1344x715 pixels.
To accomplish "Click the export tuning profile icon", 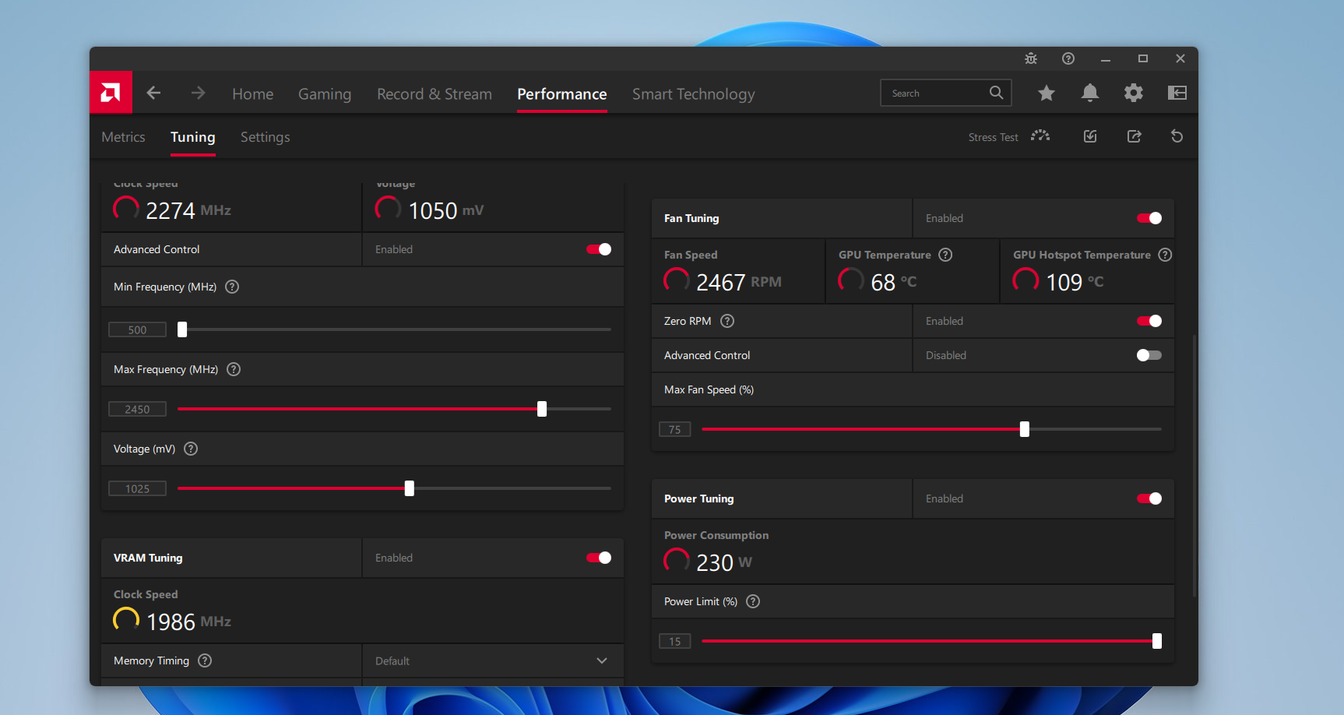I will pos(1134,136).
